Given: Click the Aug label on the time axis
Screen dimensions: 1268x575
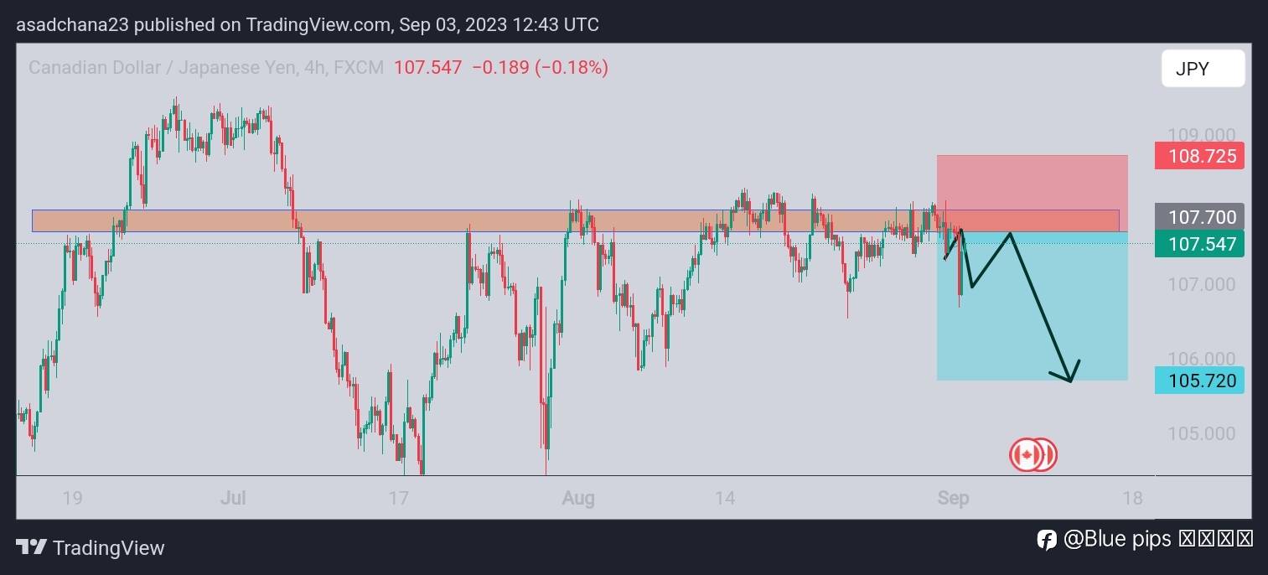Looking at the screenshot, I should click(578, 498).
